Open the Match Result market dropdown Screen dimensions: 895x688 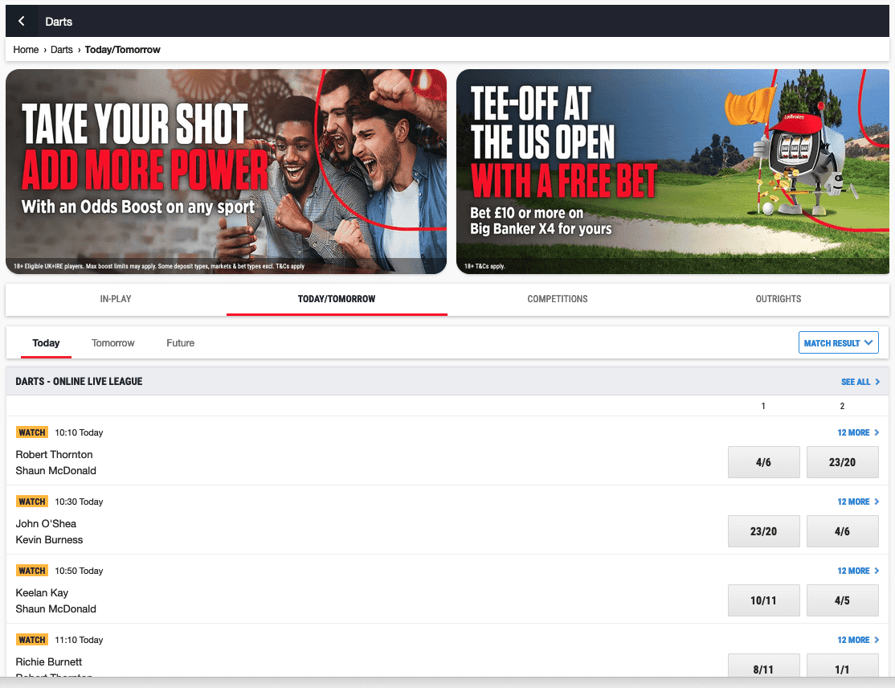(838, 343)
